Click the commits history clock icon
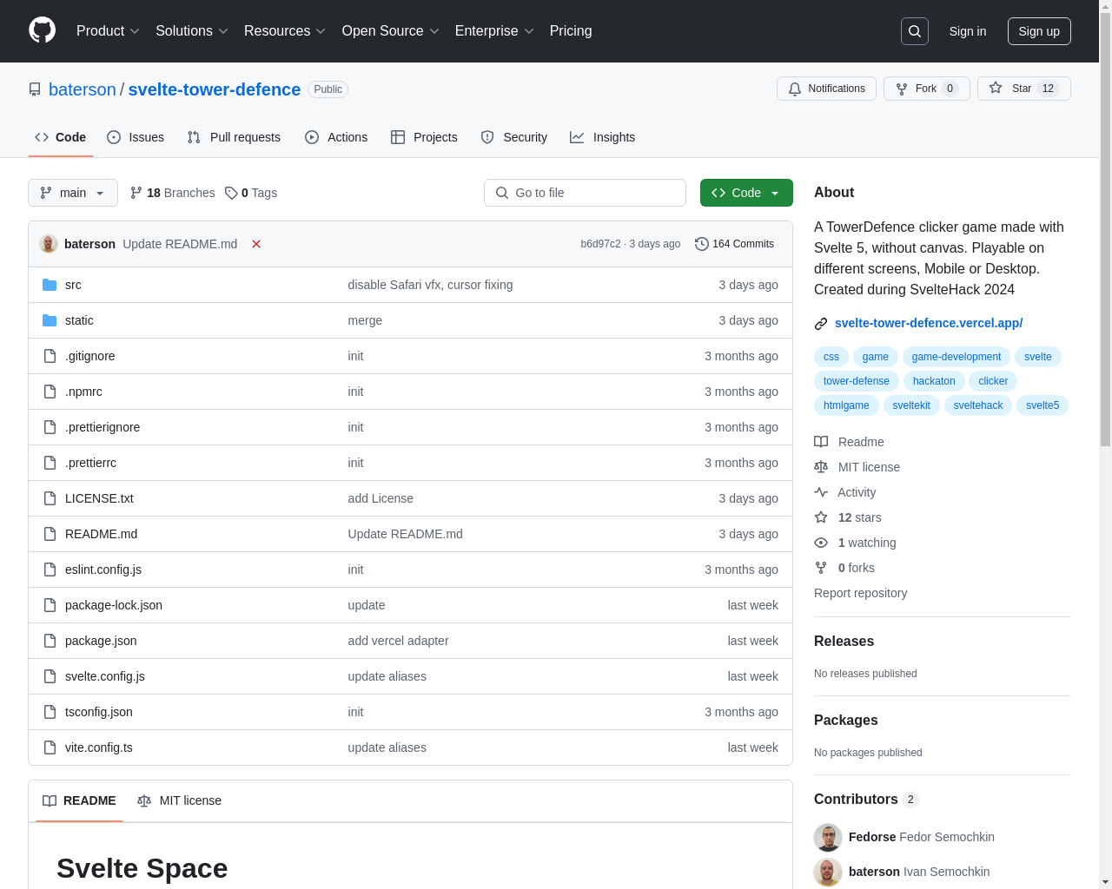The image size is (1112, 889). [702, 244]
